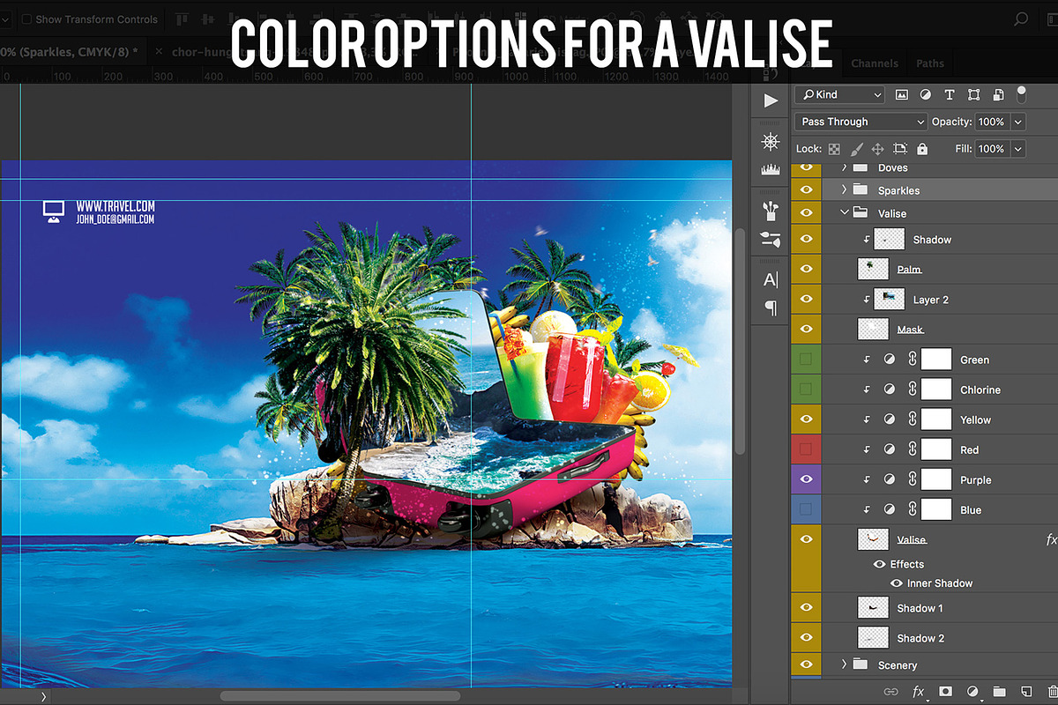Show the Red adjustment layer
The image size is (1058, 705).
(806, 449)
